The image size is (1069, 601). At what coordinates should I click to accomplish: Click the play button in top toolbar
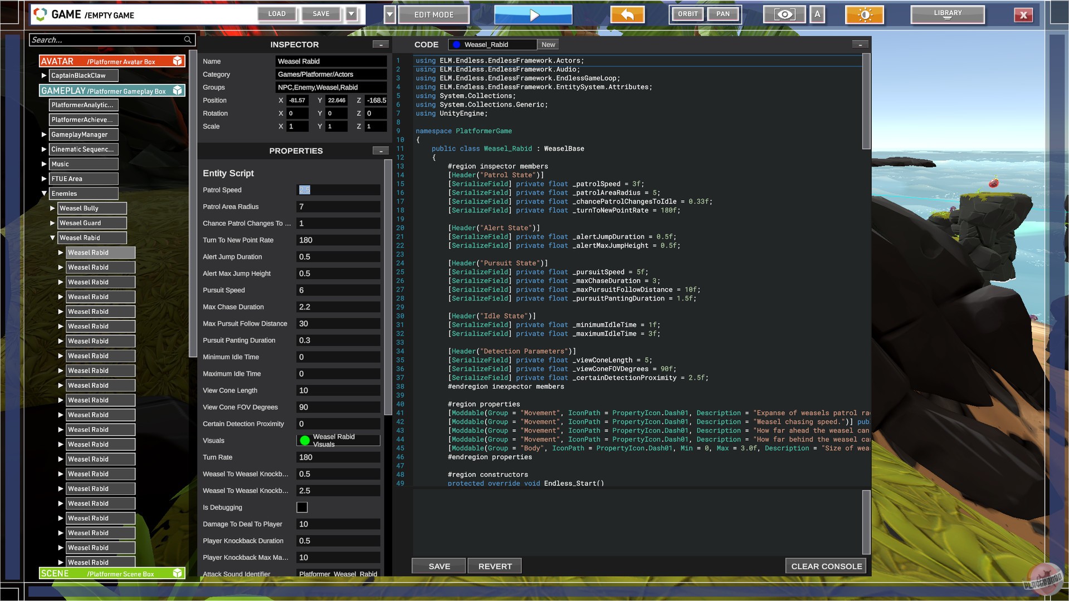point(533,15)
